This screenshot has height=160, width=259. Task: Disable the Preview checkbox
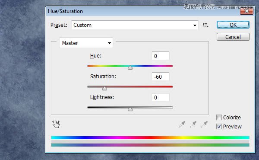coord(219,127)
